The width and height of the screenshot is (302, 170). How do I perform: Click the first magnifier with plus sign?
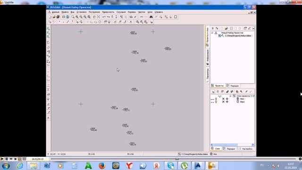(x=77, y=17)
